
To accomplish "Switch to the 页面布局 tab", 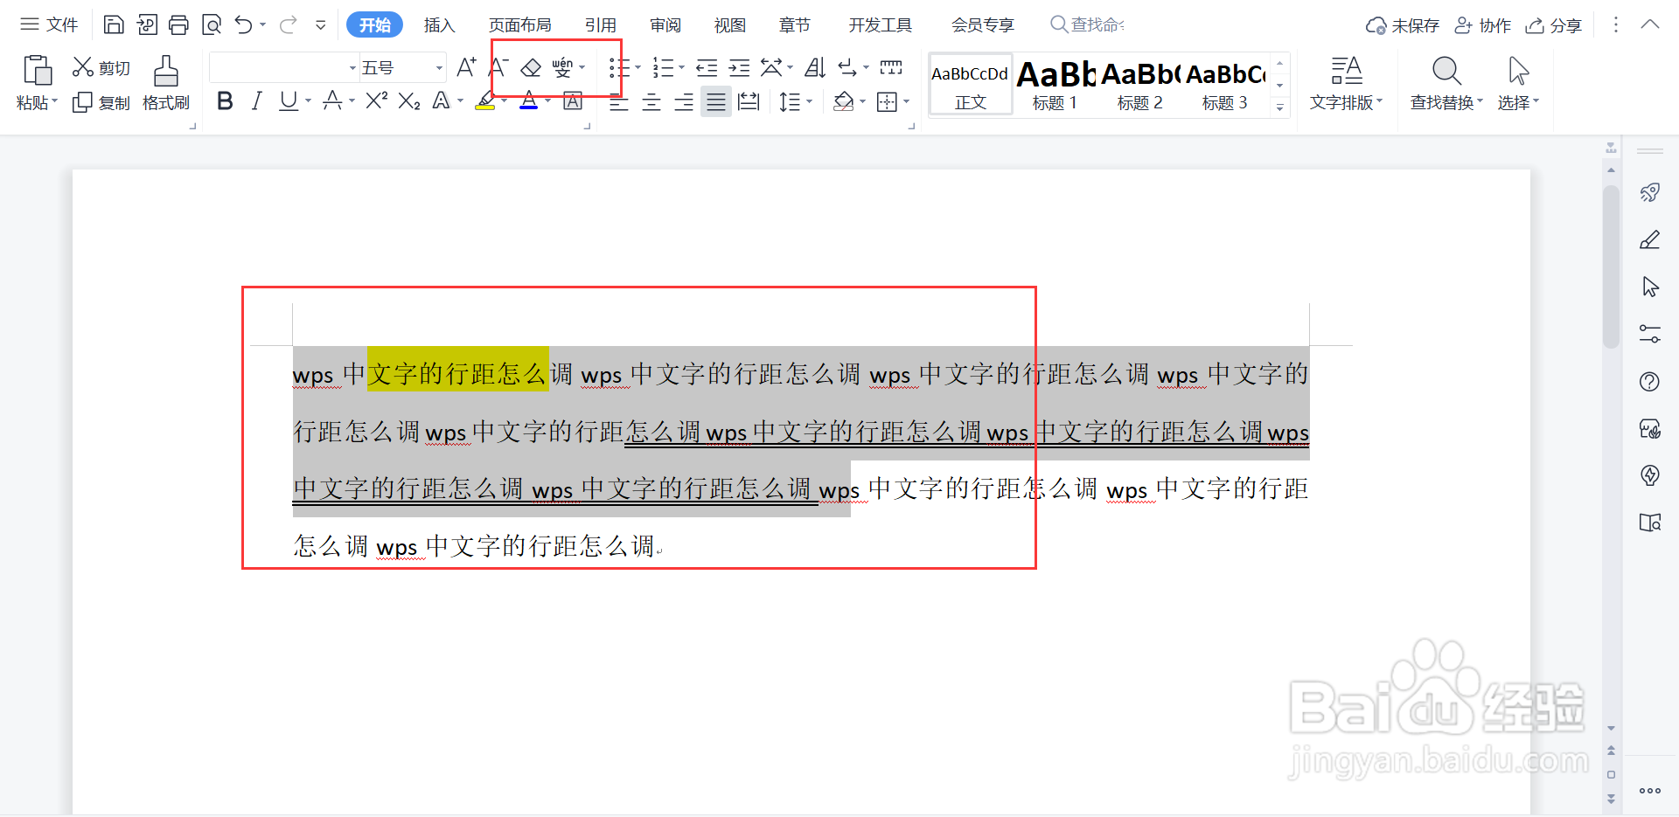I will point(519,25).
